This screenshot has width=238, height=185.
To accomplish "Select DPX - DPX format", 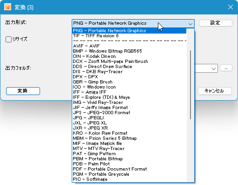I will pyautogui.click(x=129, y=77).
